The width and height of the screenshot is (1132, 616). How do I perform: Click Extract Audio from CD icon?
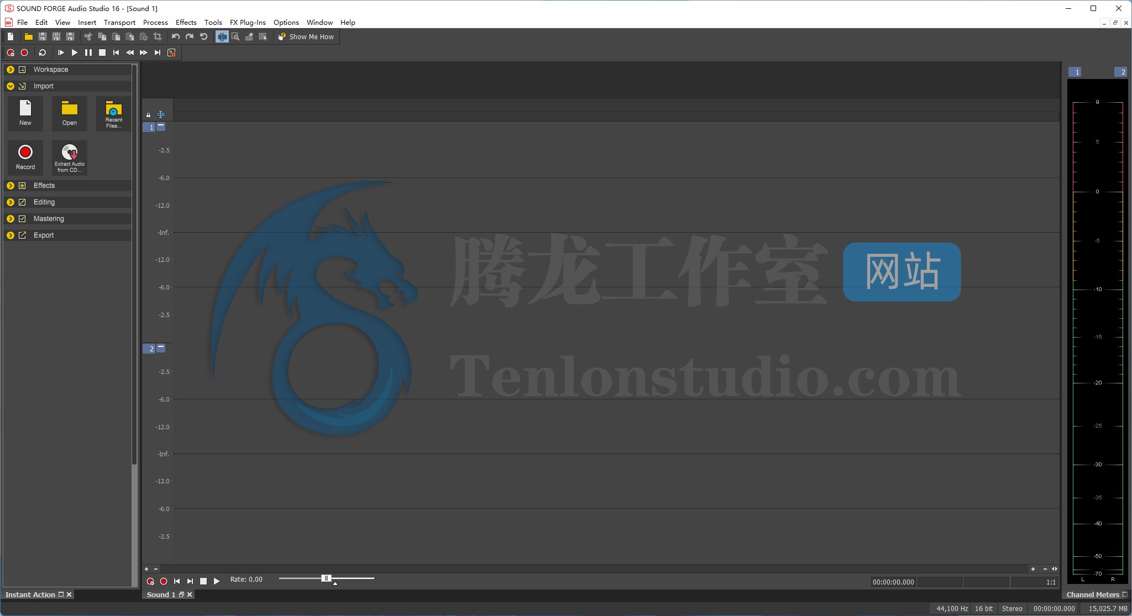70,157
